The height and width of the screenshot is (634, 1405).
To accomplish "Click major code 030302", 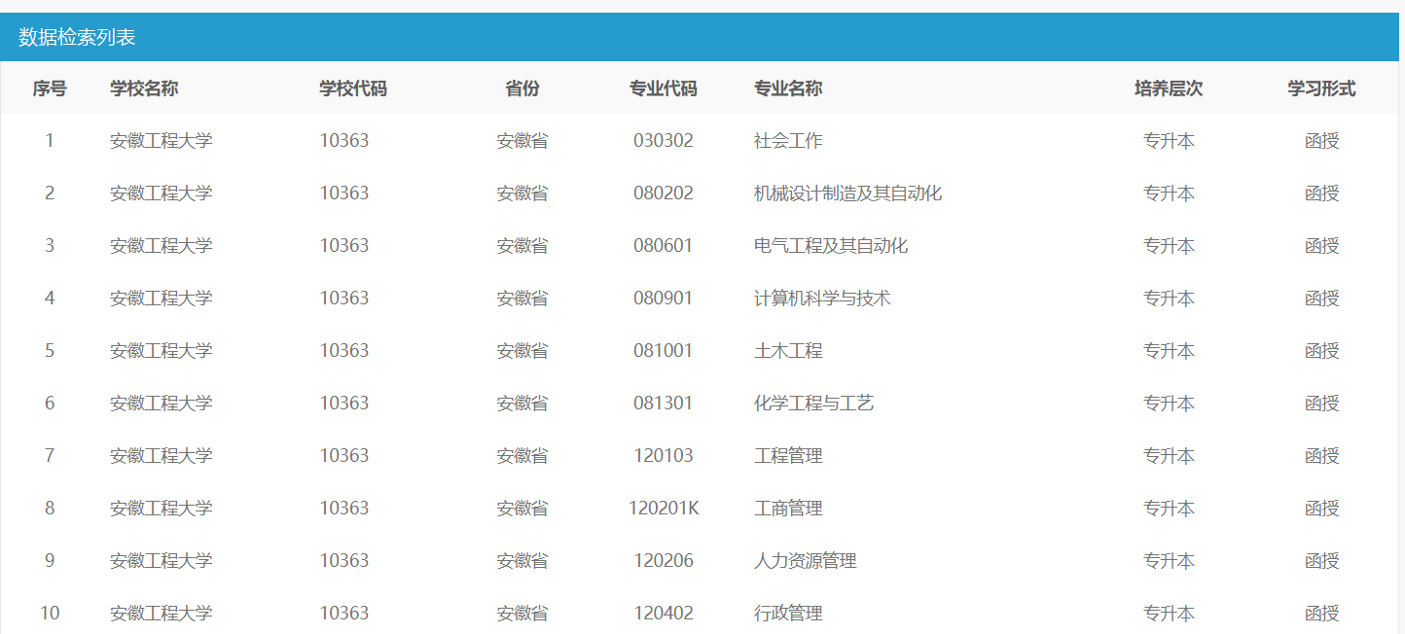I will click(x=664, y=141).
